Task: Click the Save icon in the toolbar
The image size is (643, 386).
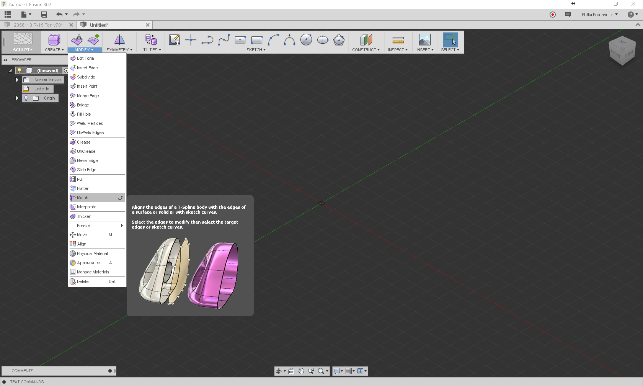Action: [44, 15]
